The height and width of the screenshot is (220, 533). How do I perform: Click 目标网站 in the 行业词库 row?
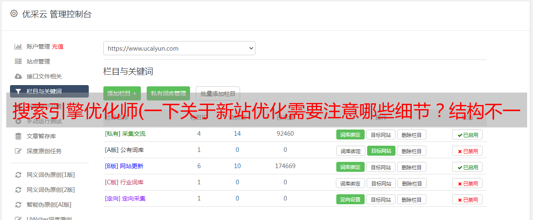(x=381, y=183)
